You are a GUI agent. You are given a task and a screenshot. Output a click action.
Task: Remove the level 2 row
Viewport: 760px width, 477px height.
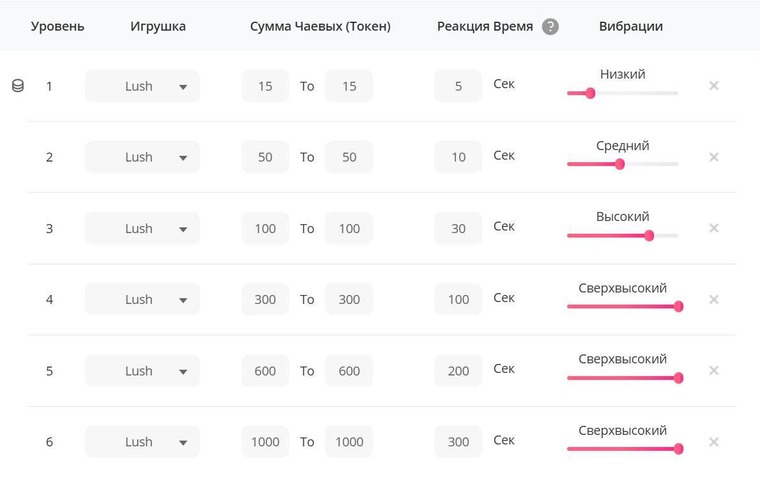[714, 157]
